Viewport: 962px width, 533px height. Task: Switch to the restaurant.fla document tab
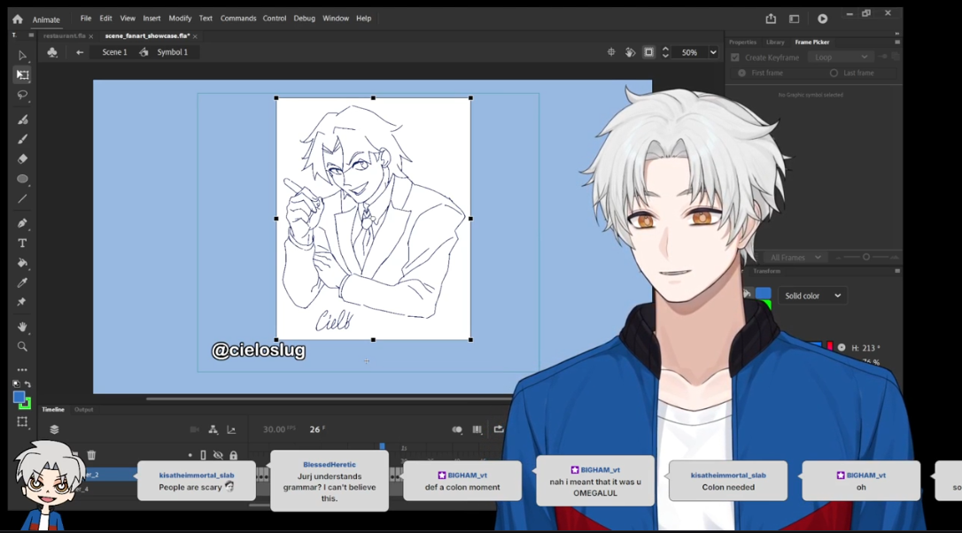65,36
